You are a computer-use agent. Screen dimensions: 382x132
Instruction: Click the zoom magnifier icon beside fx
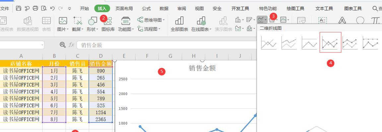tap(63, 45)
